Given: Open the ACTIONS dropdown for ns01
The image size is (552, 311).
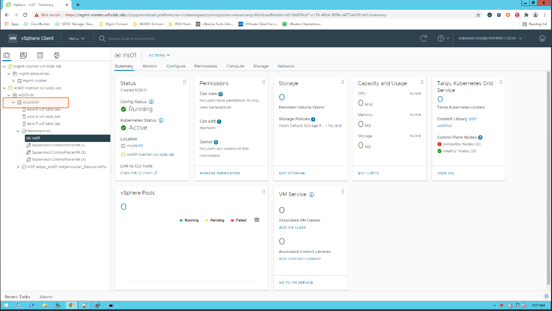Looking at the screenshot, I should (x=159, y=55).
